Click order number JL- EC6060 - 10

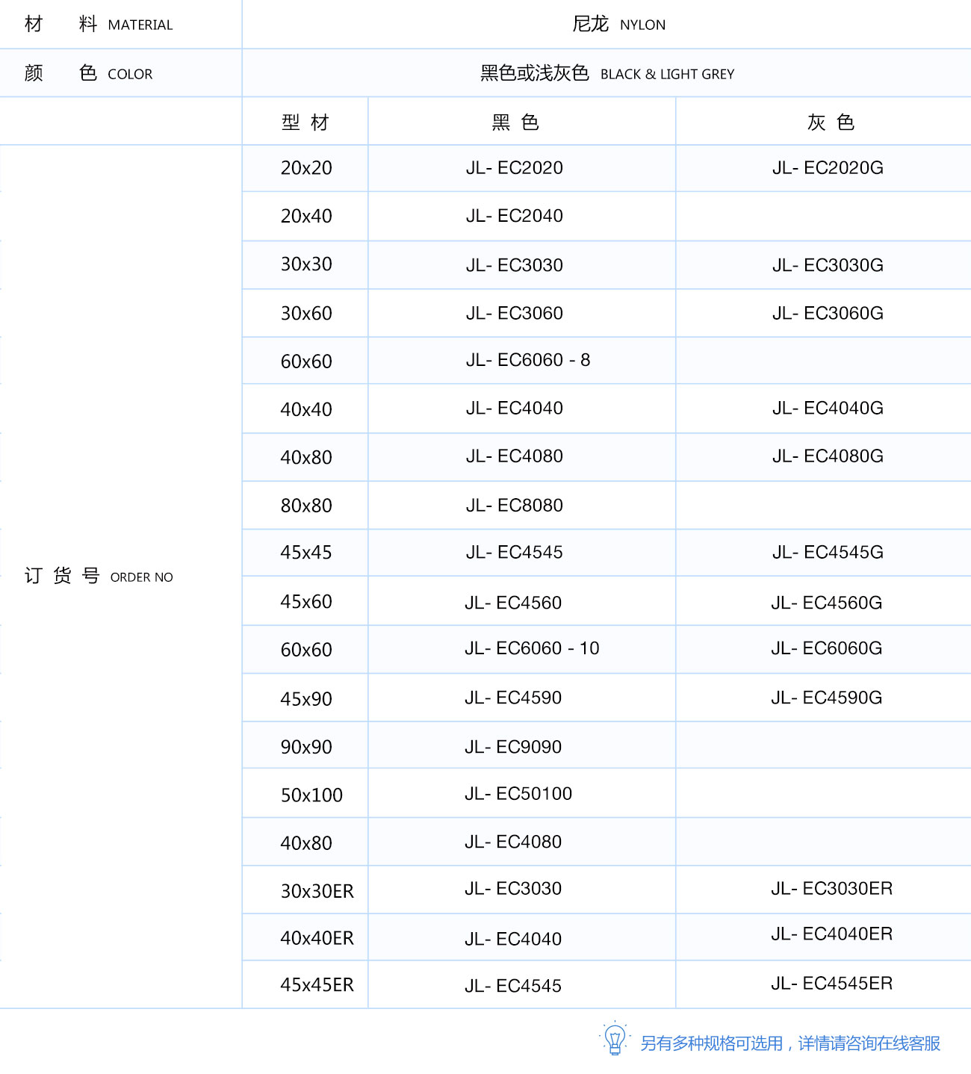[x=532, y=648]
